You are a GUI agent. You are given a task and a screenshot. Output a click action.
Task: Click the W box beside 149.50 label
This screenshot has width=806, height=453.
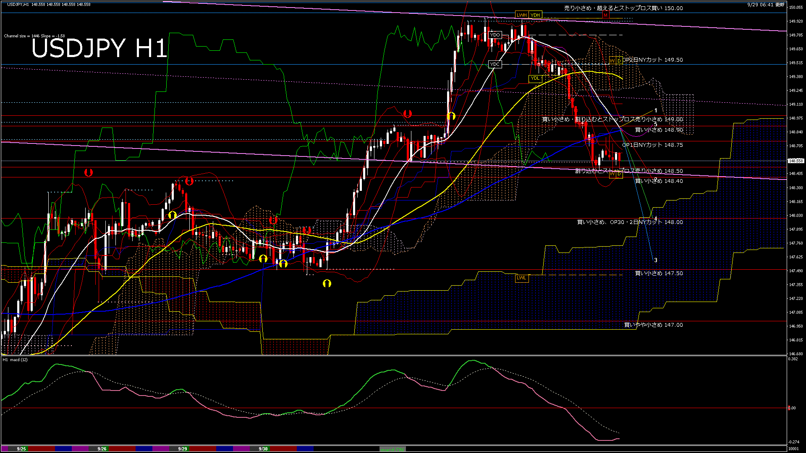(612, 61)
